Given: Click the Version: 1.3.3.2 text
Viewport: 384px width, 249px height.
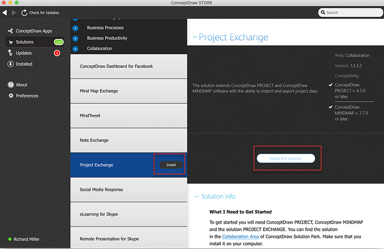Looking at the screenshot, I should pyautogui.click(x=348, y=66).
